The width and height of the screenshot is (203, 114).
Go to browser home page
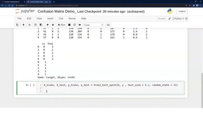coord(13,6)
